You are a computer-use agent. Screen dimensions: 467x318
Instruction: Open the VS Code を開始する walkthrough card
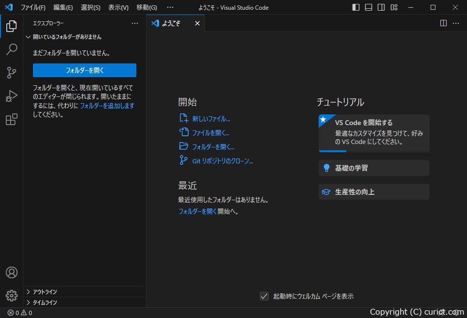tap(374, 133)
